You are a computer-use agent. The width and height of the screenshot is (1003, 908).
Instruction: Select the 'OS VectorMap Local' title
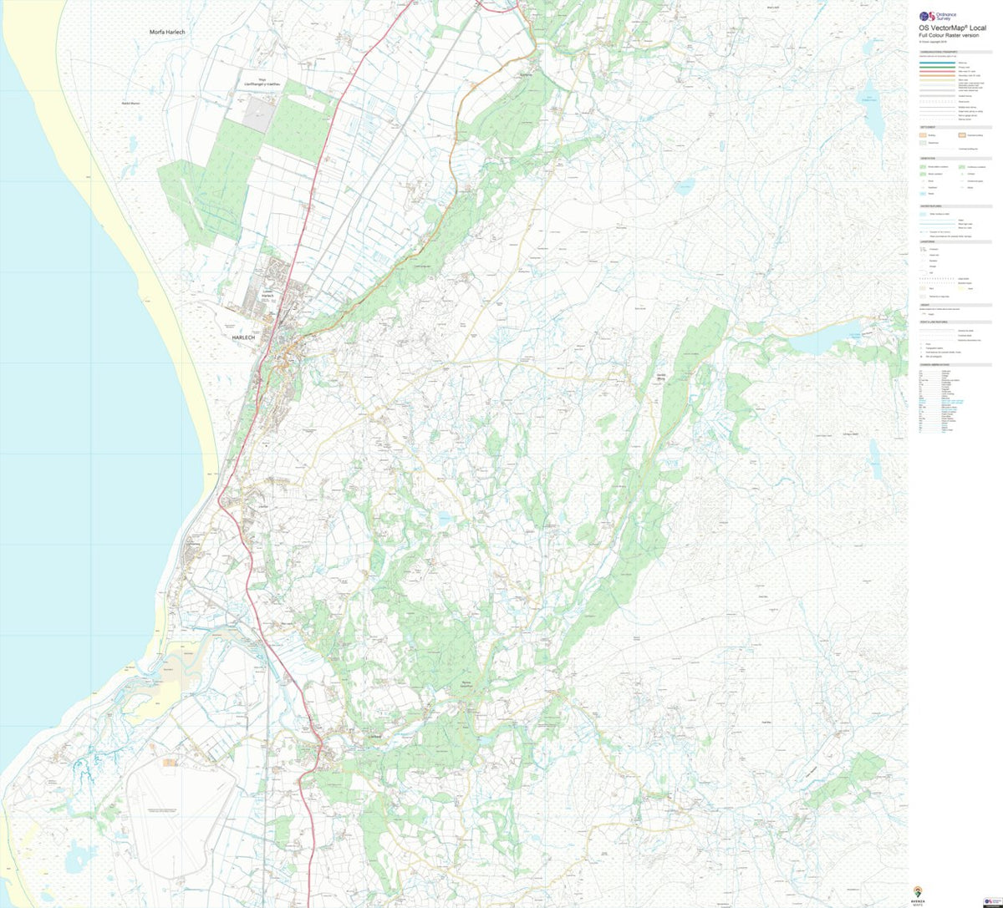click(952, 28)
